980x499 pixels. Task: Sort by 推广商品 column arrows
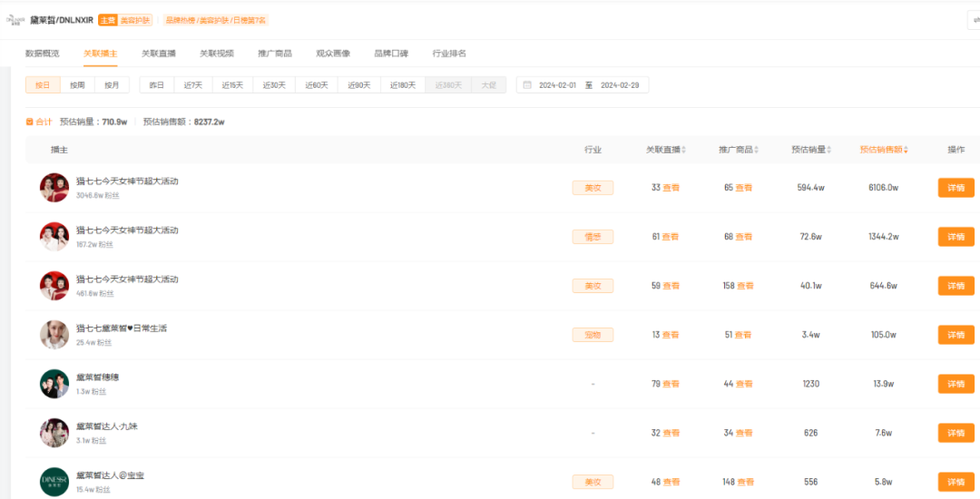pyautogui.click(x=757, y=150)
